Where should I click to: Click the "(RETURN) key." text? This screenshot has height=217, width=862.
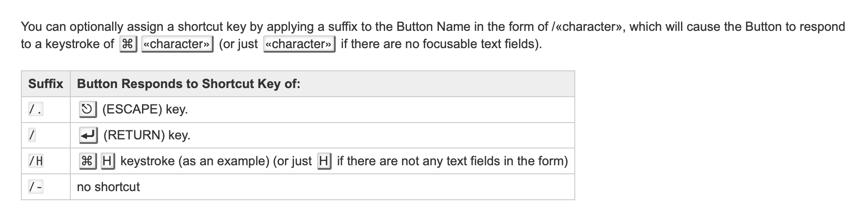tap(147, 135)
